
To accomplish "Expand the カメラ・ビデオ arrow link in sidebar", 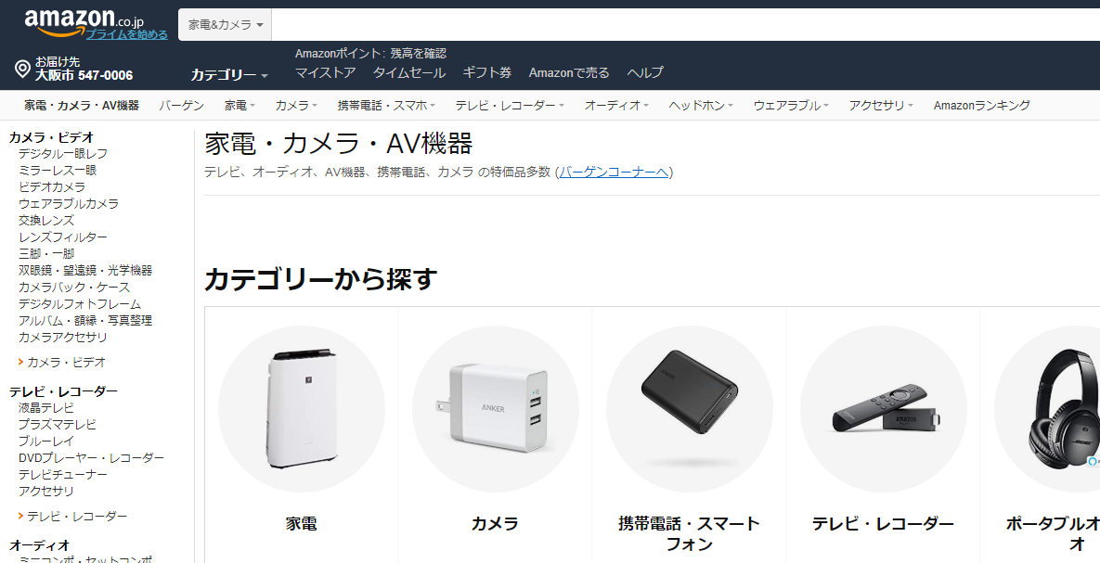I will point(62,363).
